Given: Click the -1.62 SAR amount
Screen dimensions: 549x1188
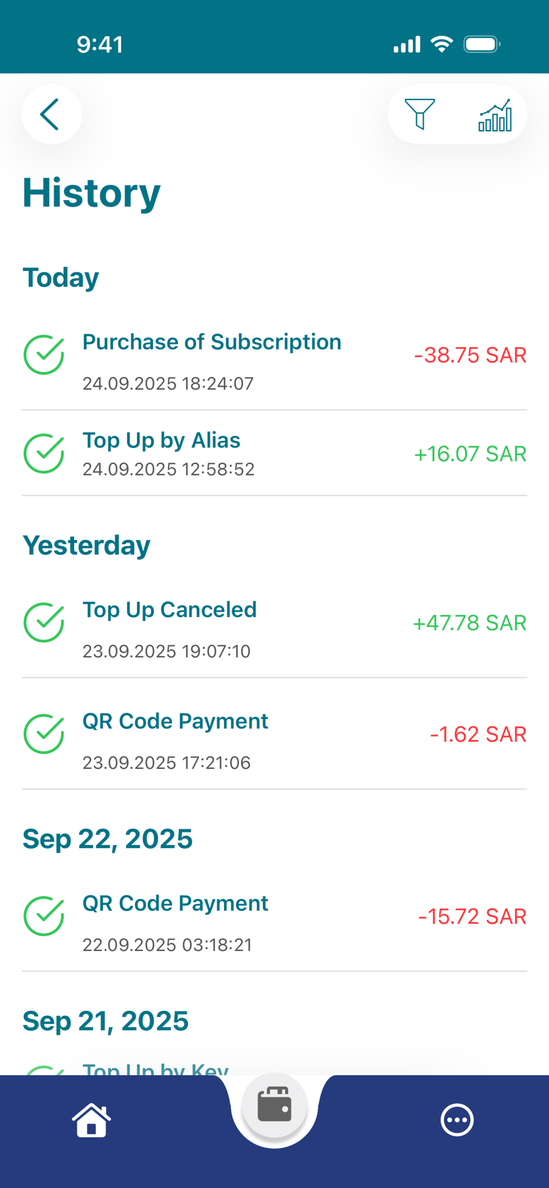Looking at the screenshot, I should click(478, 734).
